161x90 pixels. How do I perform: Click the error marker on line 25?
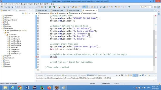click(x=36, y=57)
